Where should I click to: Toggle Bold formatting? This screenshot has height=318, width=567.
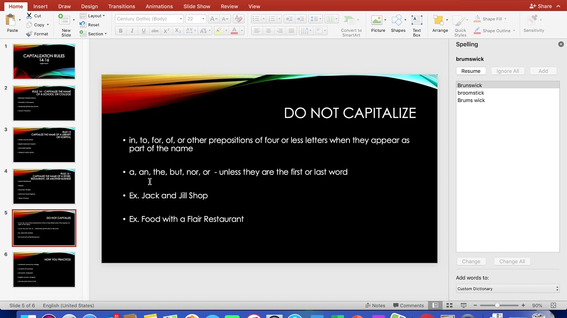point(120,31)
